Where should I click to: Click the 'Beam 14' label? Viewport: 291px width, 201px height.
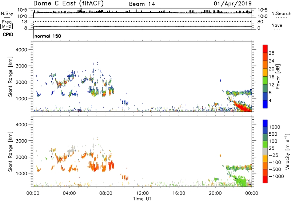(142, 4)
